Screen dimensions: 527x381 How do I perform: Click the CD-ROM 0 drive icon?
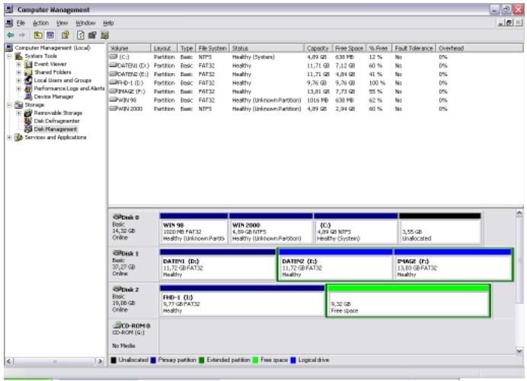coord(117,325)
